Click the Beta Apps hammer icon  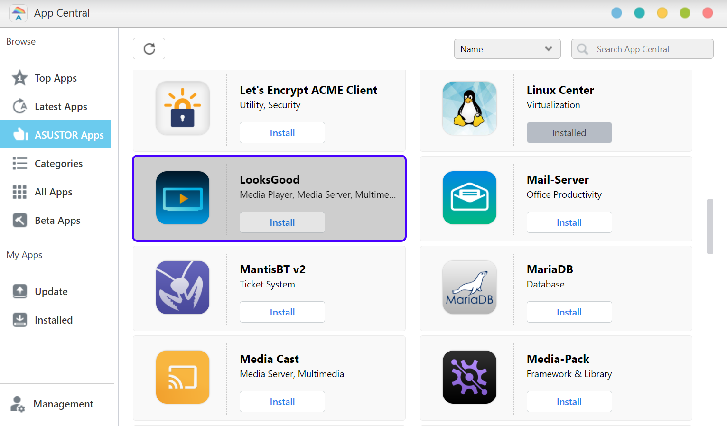[x=20, y=220]
